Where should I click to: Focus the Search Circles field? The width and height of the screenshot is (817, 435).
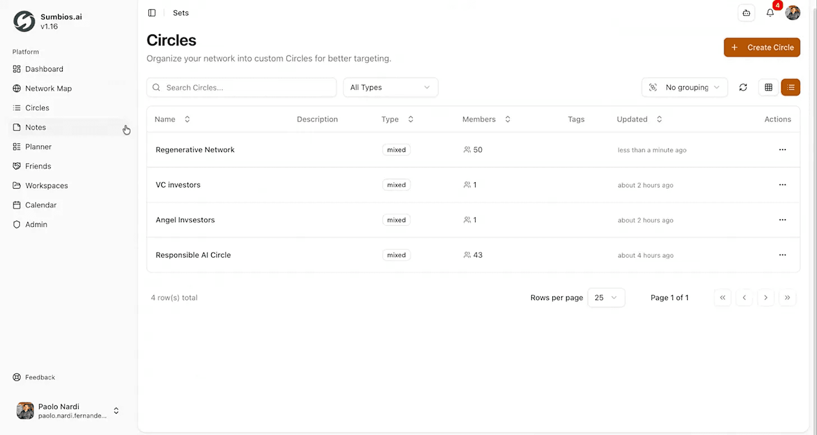(241, 87)
